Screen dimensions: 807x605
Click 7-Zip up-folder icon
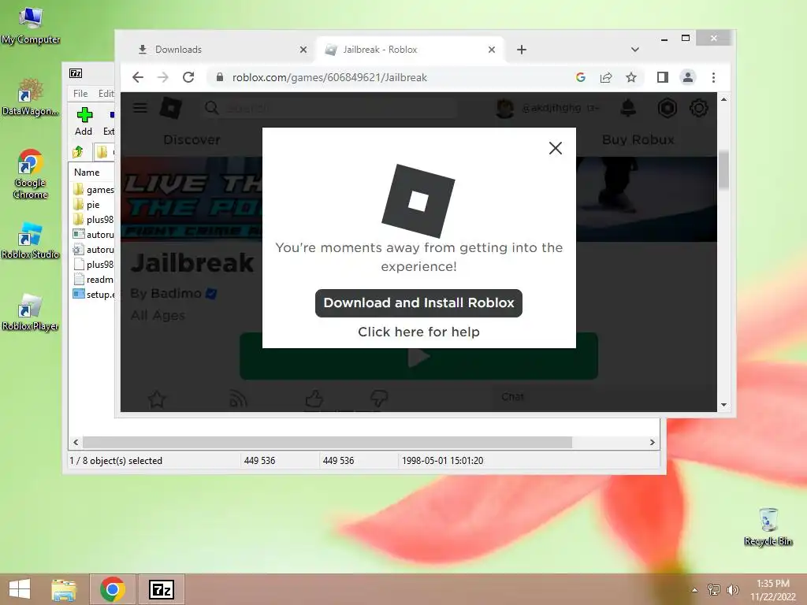pyautogui.click(x=78, y=152)
